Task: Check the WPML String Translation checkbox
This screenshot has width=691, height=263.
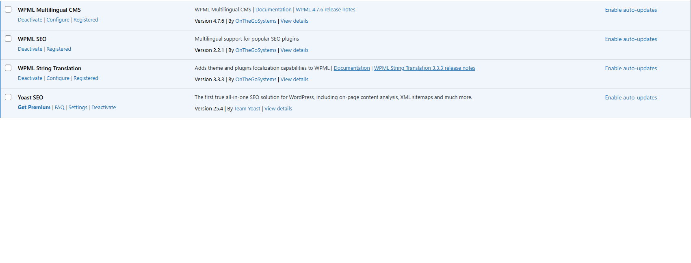Action: click(8, 68)
